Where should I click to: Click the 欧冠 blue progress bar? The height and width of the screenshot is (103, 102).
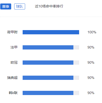48,62
